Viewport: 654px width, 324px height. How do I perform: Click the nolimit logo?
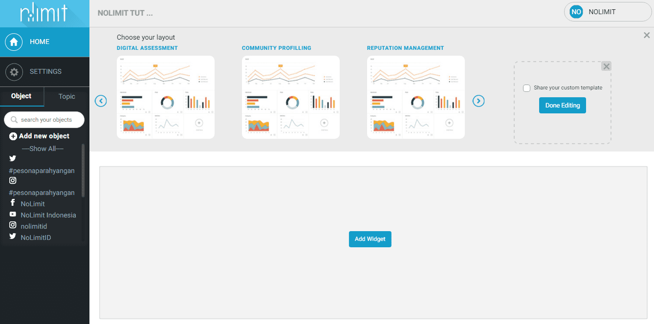44,13
